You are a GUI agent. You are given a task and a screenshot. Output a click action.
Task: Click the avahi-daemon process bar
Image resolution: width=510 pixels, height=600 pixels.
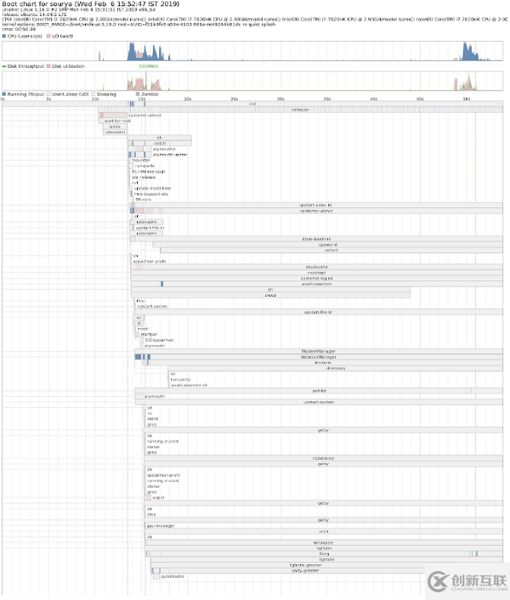pyautogui.click(x=317, y=284)
